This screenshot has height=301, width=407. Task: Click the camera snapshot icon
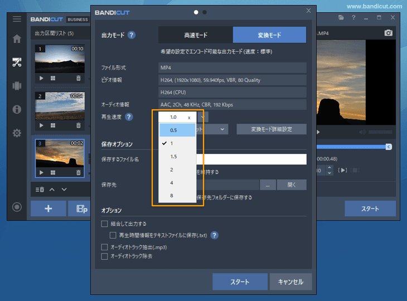[x=389, y=33]
